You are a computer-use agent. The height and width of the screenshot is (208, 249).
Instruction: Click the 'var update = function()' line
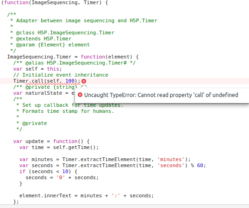(x=51, y=141)
